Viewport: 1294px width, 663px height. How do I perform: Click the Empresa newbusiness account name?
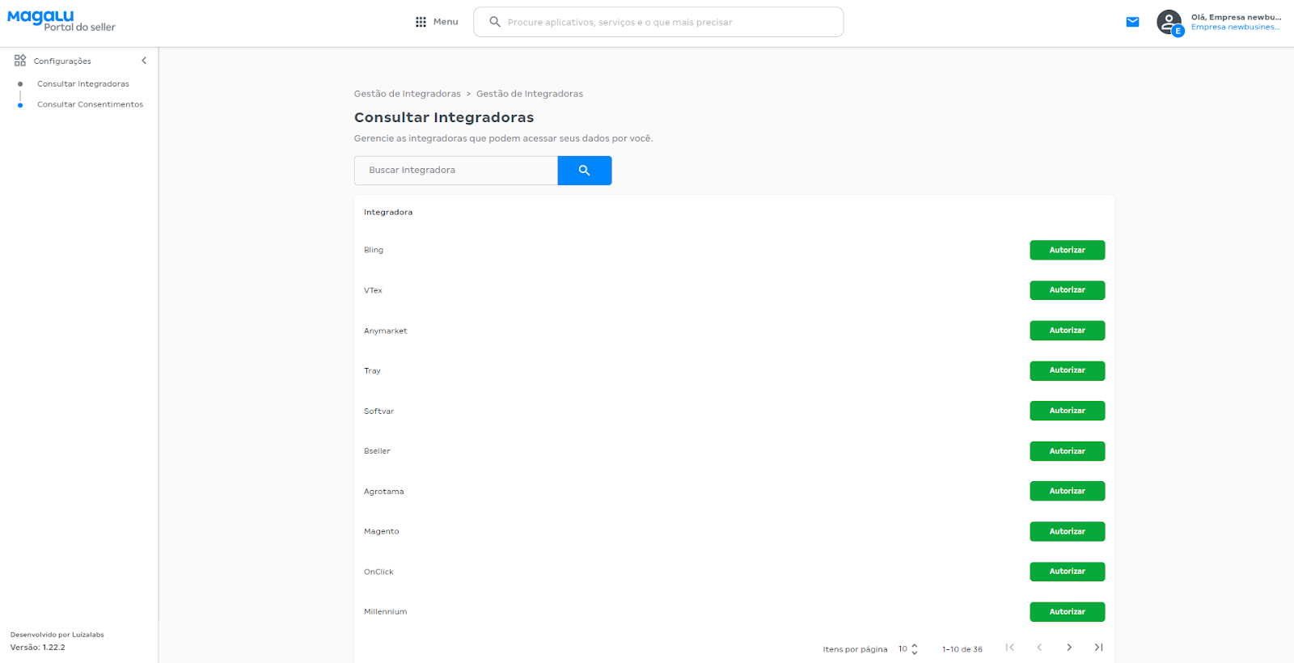point(1235,27)
